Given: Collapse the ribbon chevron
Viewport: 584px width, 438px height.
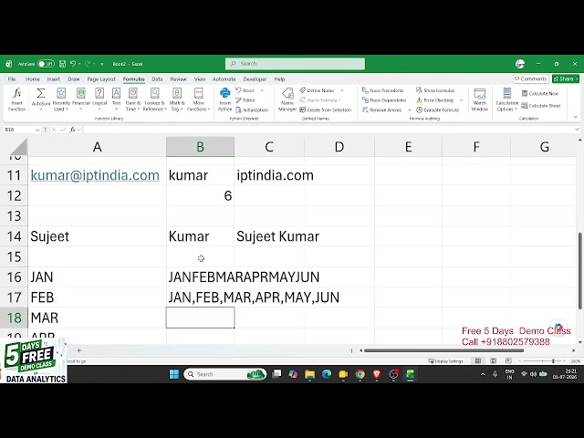Looking at the screenshot, I should pos(576,117).
